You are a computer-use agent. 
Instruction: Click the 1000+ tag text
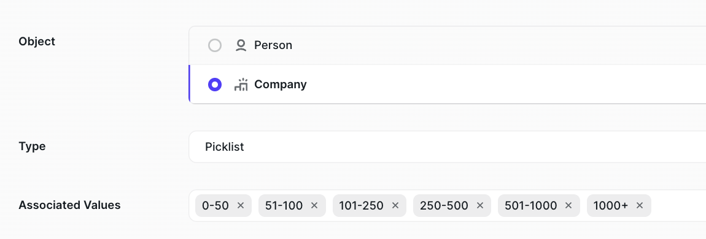(x=611, y=206)
